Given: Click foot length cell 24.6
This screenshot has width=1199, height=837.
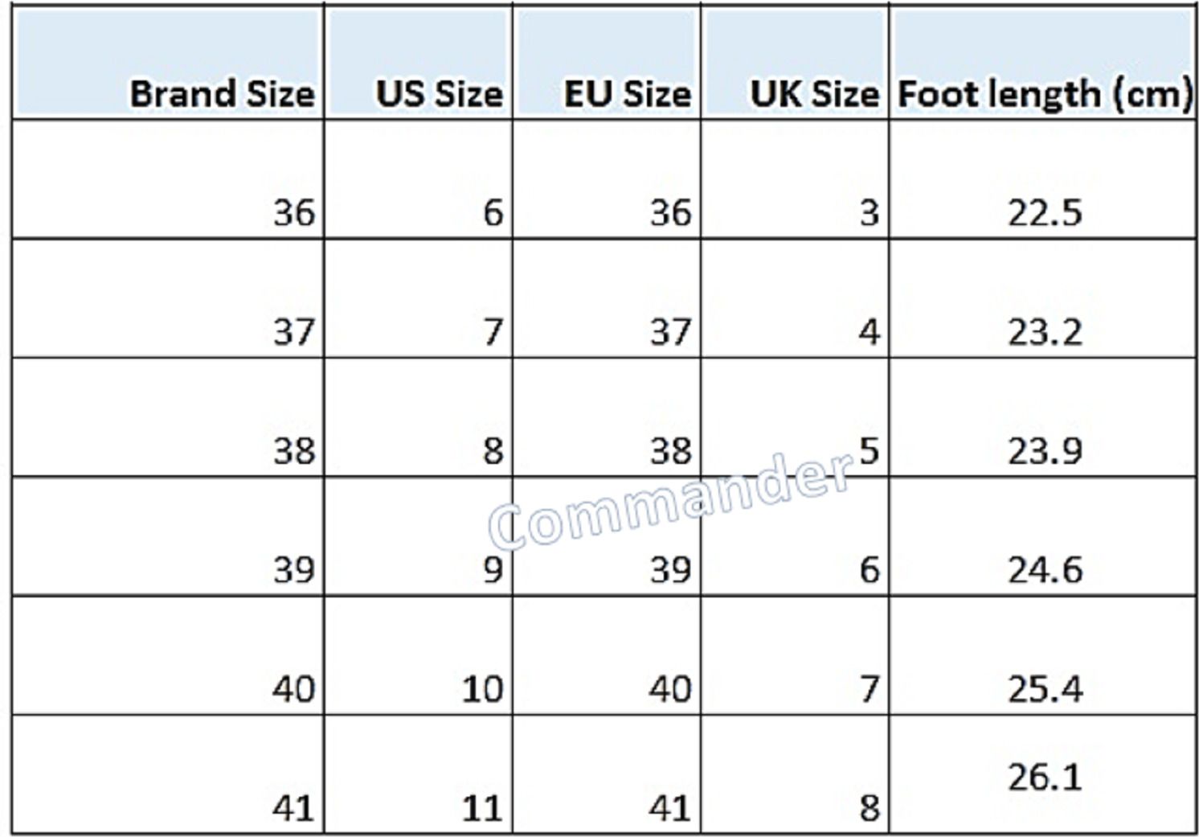Looking at the screenshot, I should (1043, 536).
